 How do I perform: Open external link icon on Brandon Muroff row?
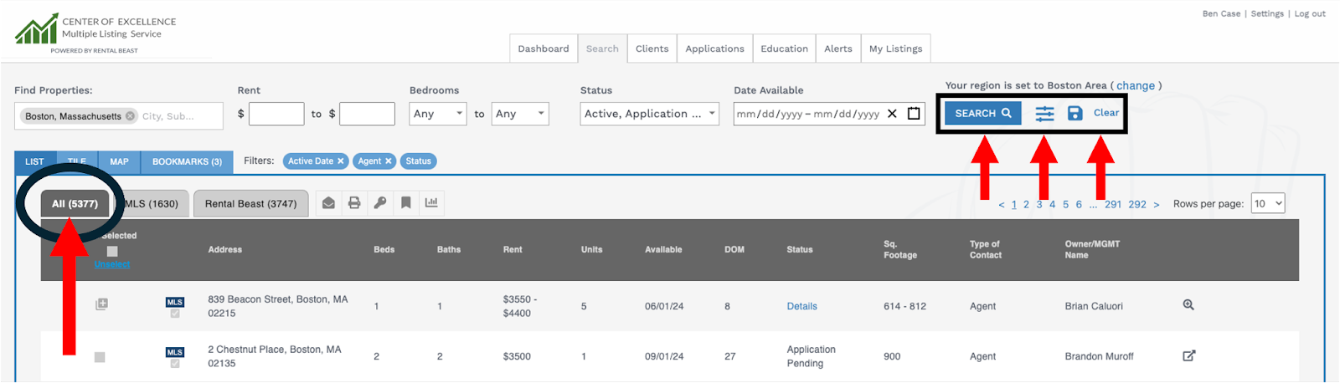(x=1188, y=355)
